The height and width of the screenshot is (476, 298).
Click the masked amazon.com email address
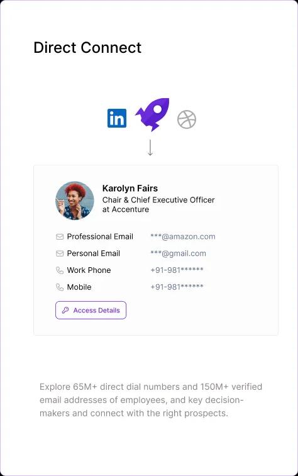[183, 236]
